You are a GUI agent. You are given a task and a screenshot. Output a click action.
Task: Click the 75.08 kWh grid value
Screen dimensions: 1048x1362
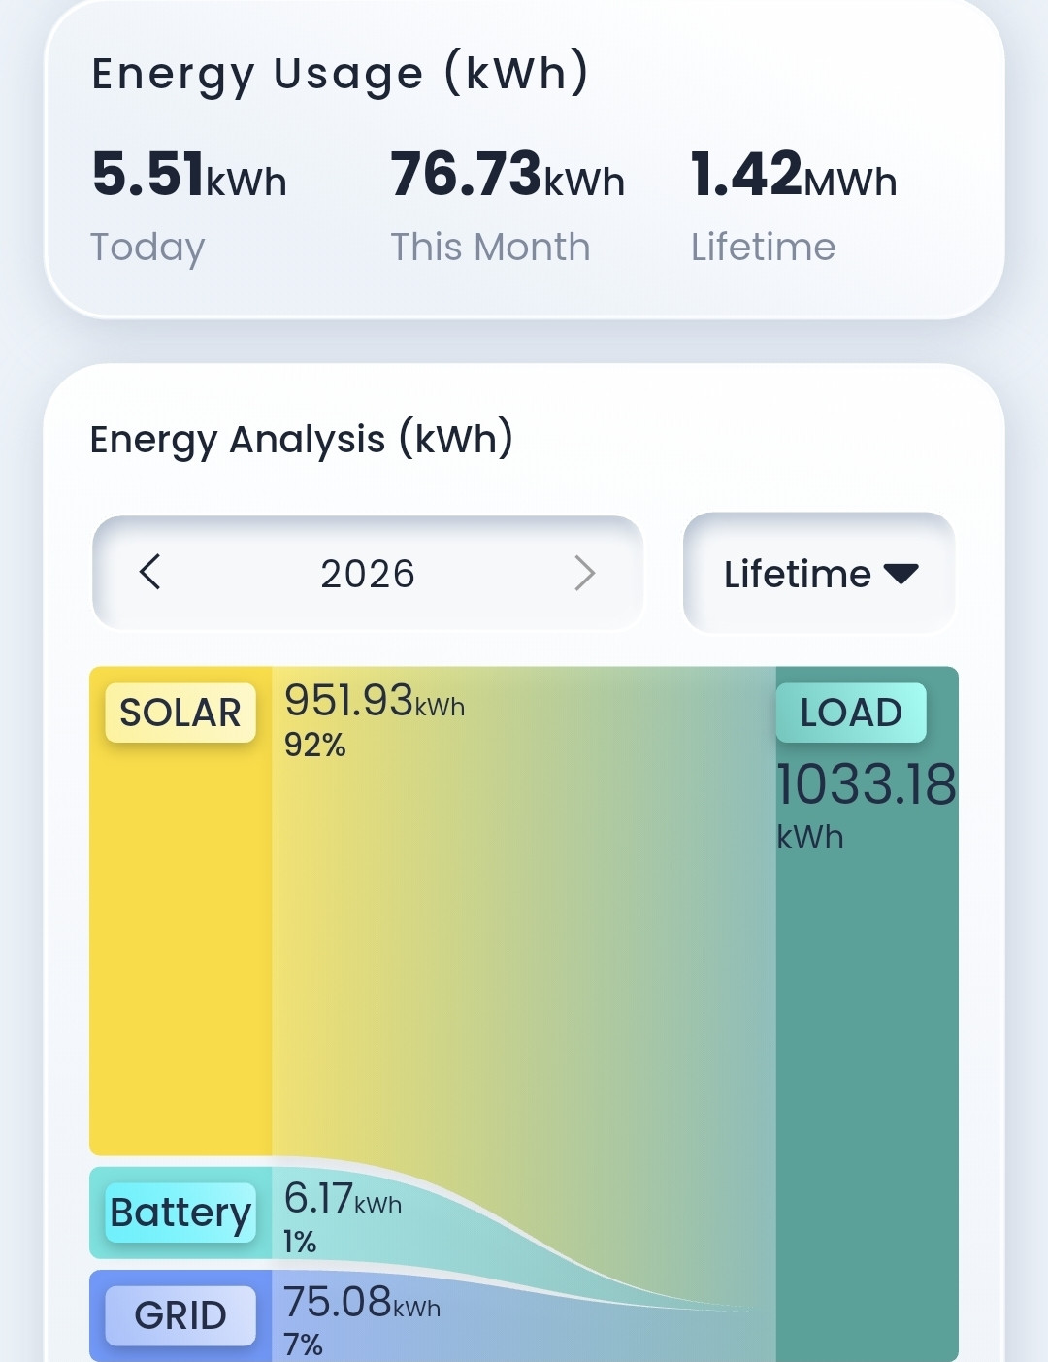362,1302
